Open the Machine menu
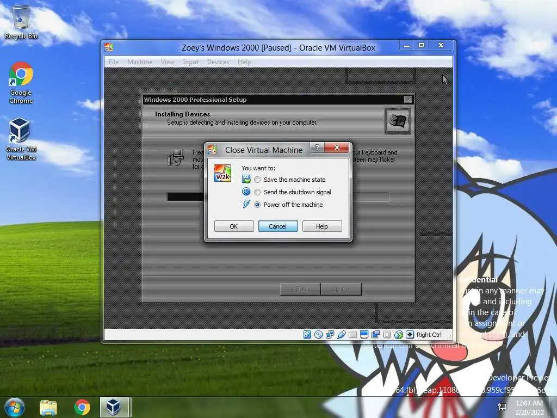Screen dimensions: 557x418 140,62
